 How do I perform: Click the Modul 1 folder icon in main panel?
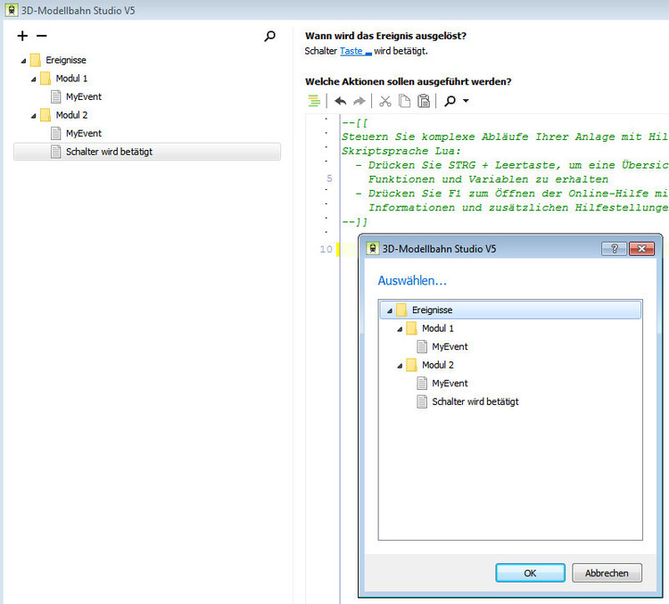pos(45,79)
